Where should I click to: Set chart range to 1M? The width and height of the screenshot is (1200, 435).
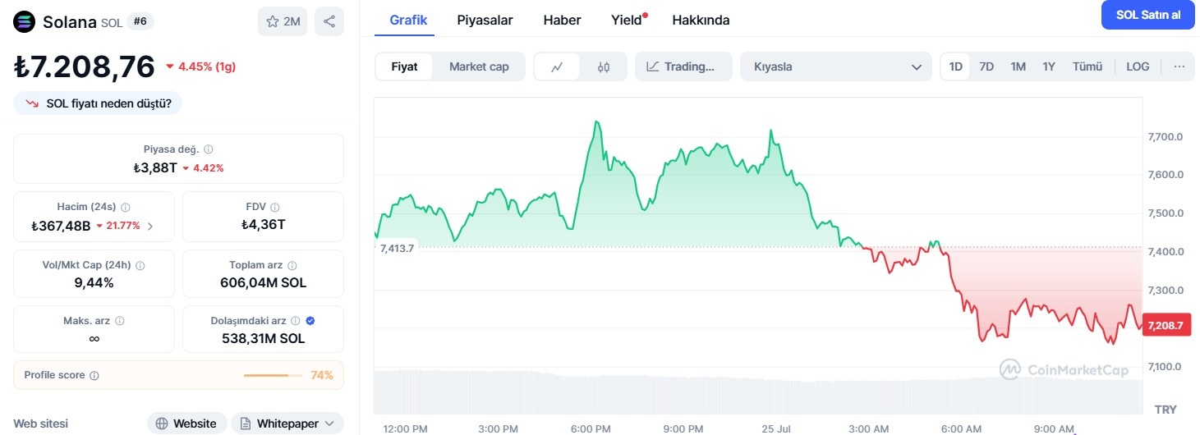tap(1018, 66)
